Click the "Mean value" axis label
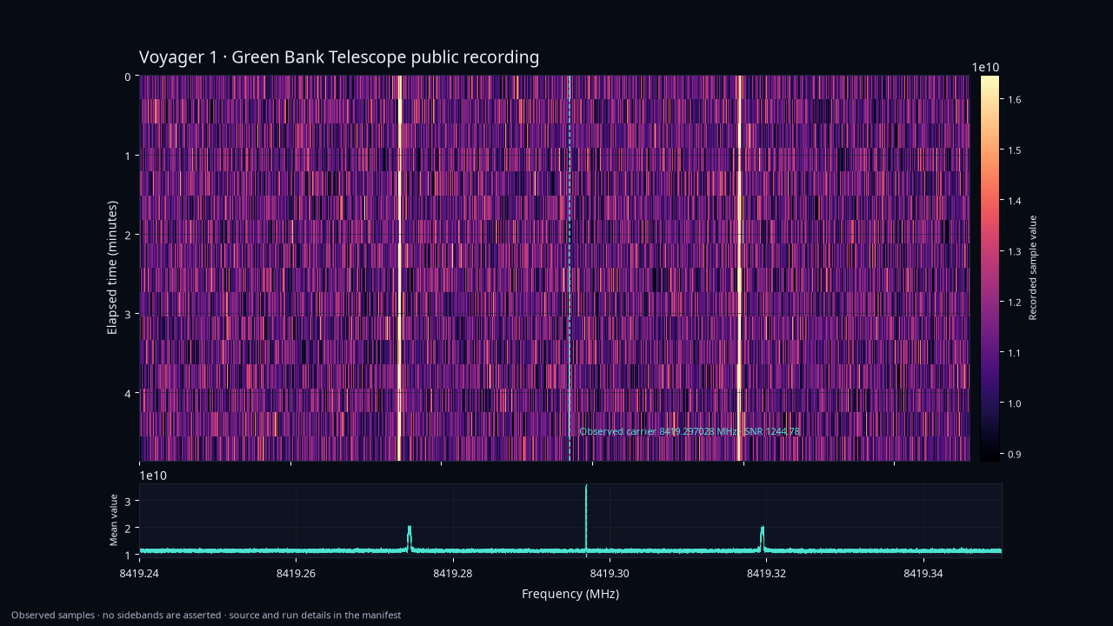The width and height of the screenshot is (1113, 626). click(x=114, y=520)
